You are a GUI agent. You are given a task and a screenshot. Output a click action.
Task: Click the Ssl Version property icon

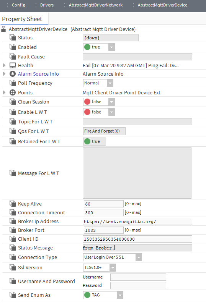pyautogui.click(x=13, y=267)
